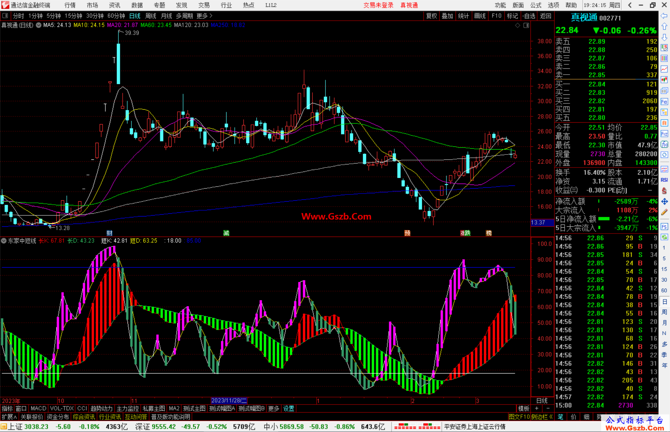Click the tree structure sector icon in sidebar
Screen dimensions: 670x432
[x=664, y=112]
